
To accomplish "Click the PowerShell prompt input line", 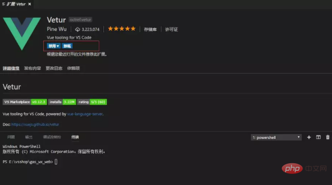I will [x=30, y=162].
